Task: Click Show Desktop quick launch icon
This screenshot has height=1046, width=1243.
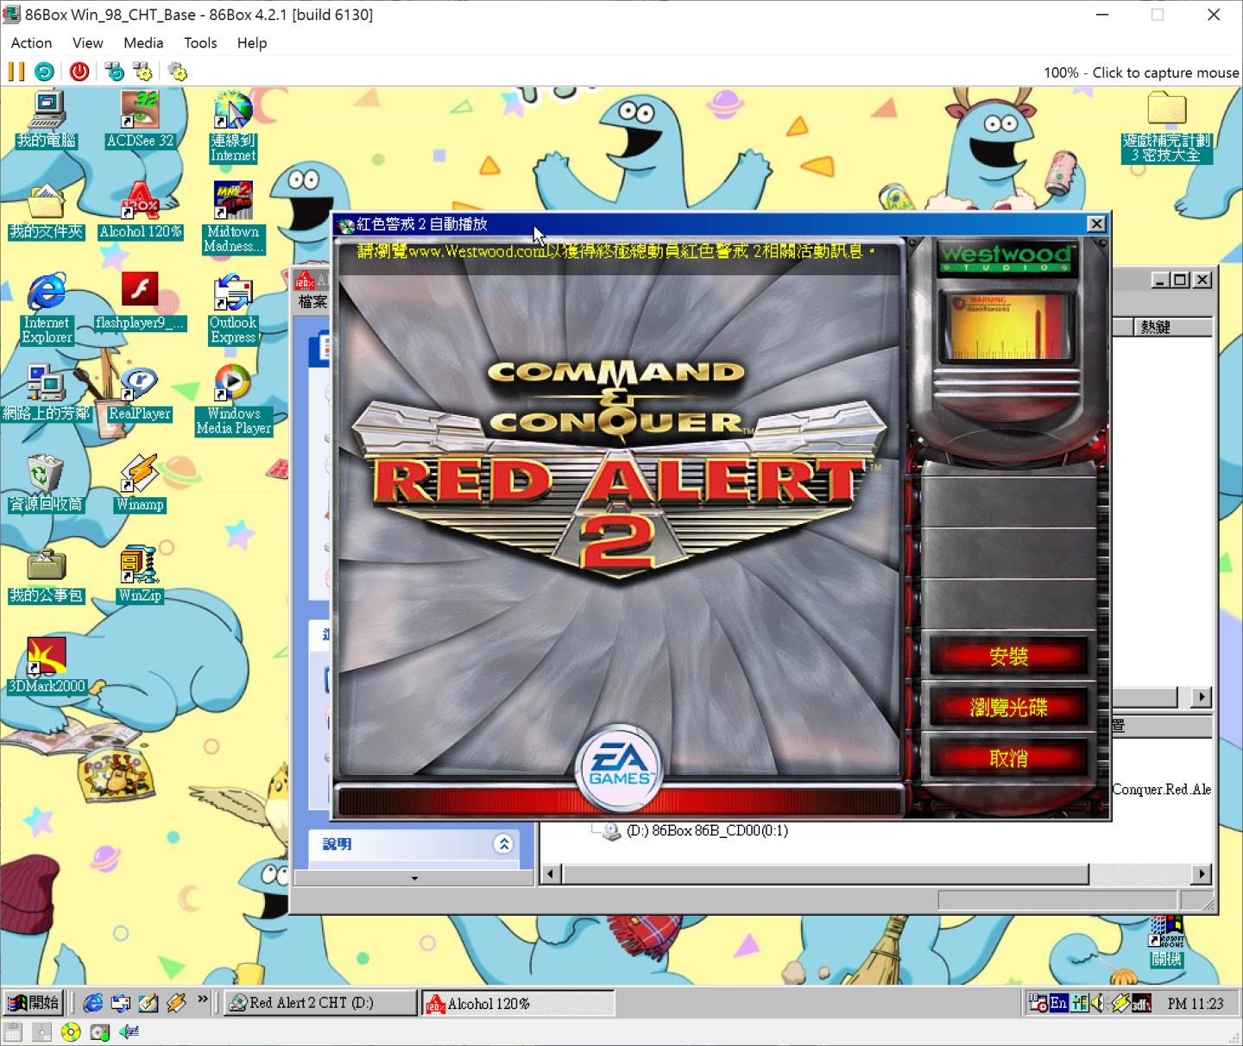Action: click(148, 1003)
